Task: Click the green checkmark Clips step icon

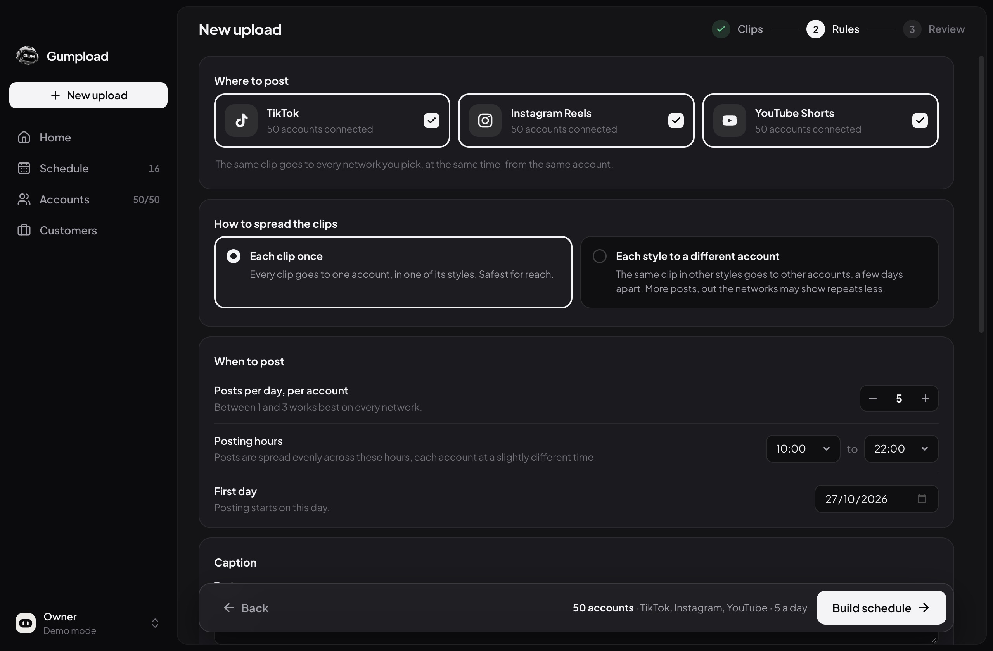Action: coord(721,29)
